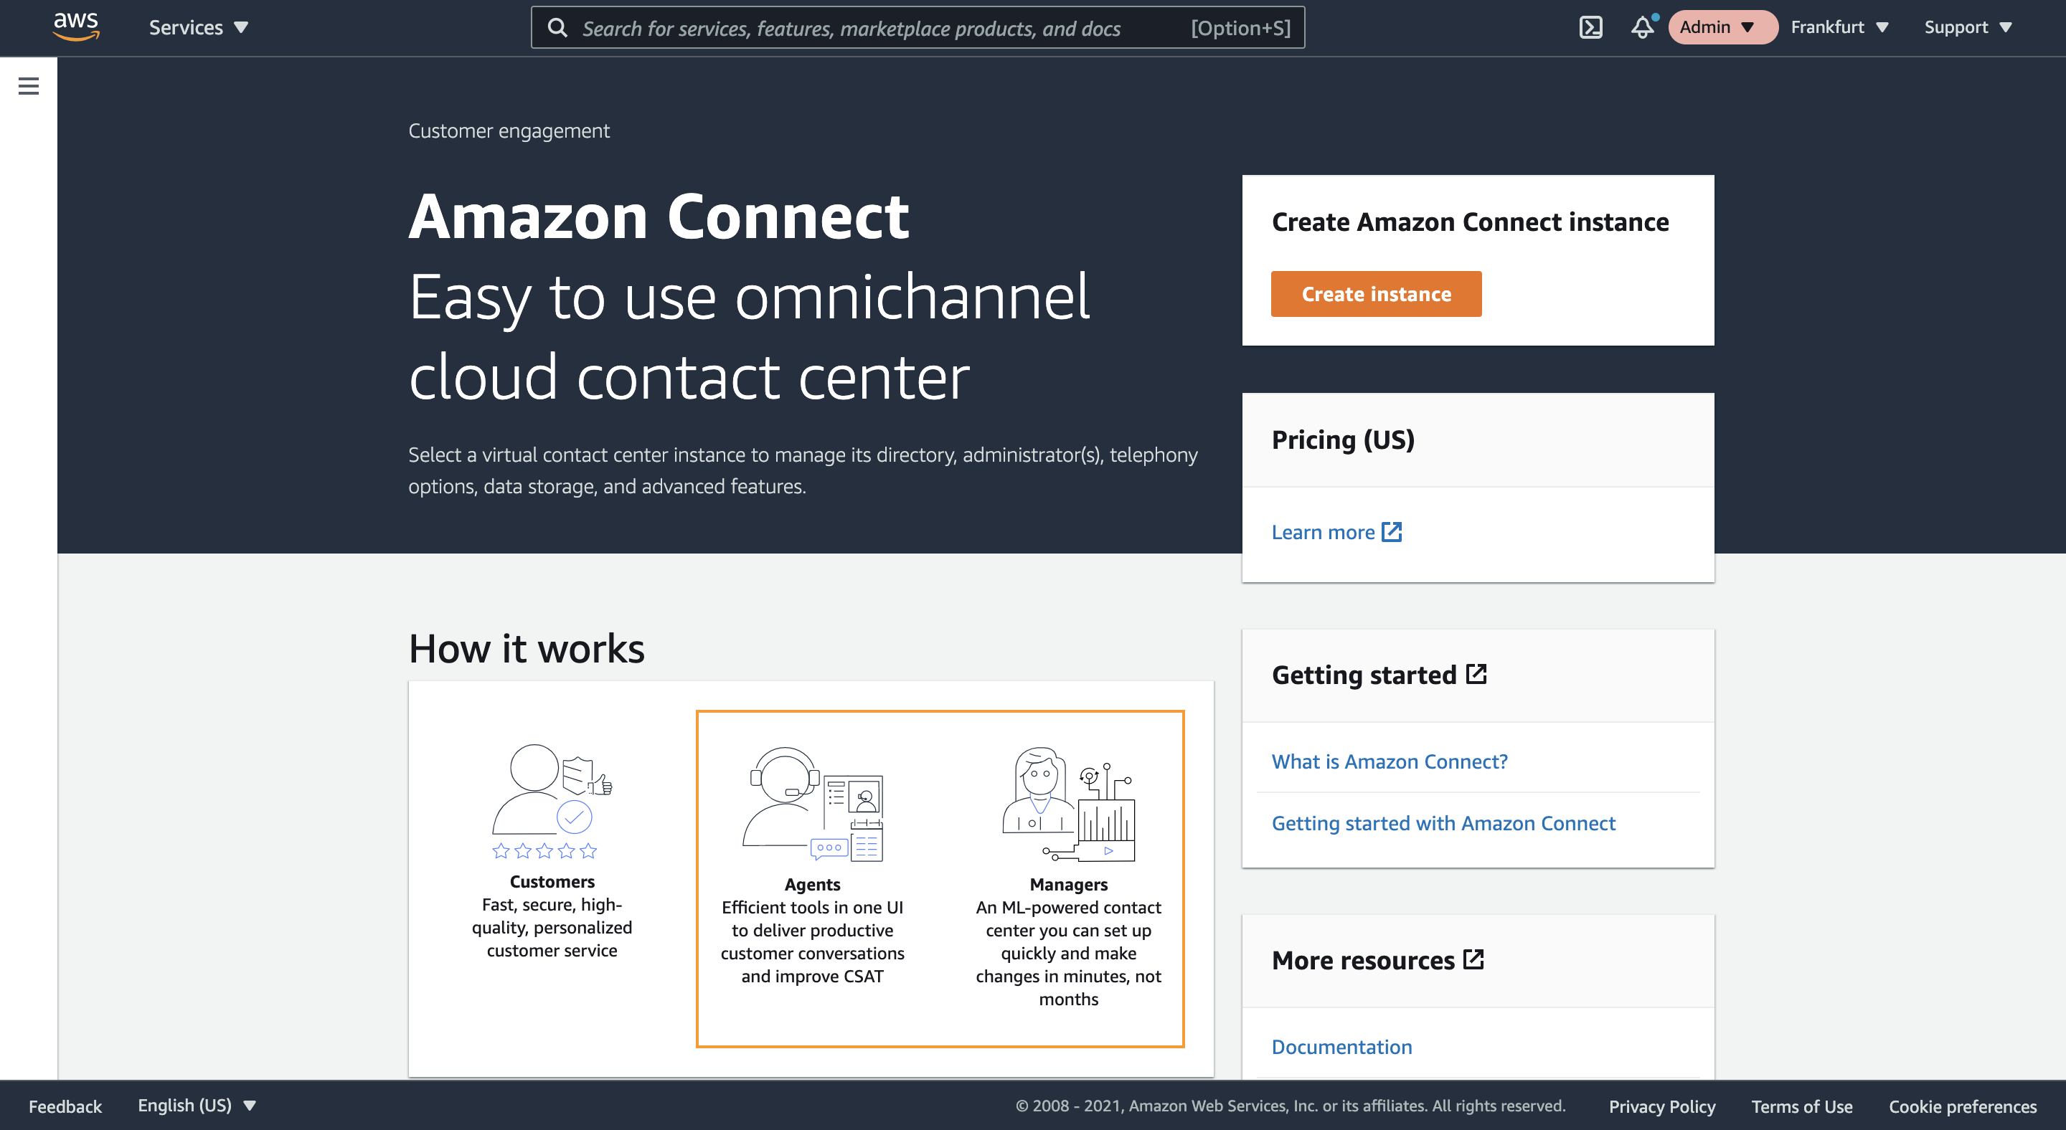This screenshot has height=1130, width=2066.
Task: Click the Agents headset illustration
Action: tap(813, 804)
